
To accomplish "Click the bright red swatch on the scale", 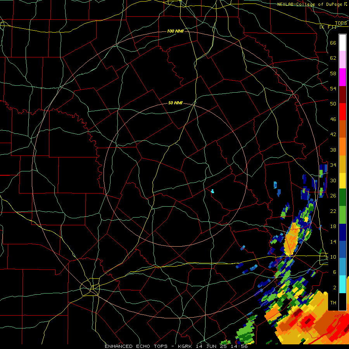I will pos(342,112).
